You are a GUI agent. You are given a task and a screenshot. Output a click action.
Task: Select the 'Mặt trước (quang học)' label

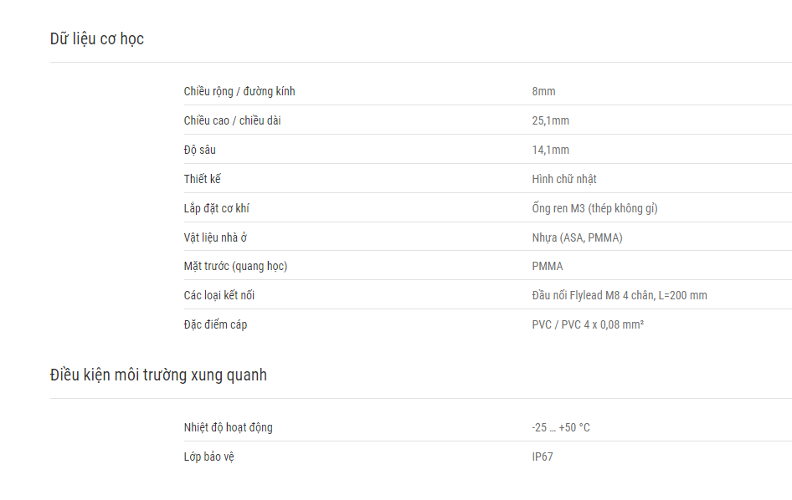pyautogui.click(x=235, y=266)
